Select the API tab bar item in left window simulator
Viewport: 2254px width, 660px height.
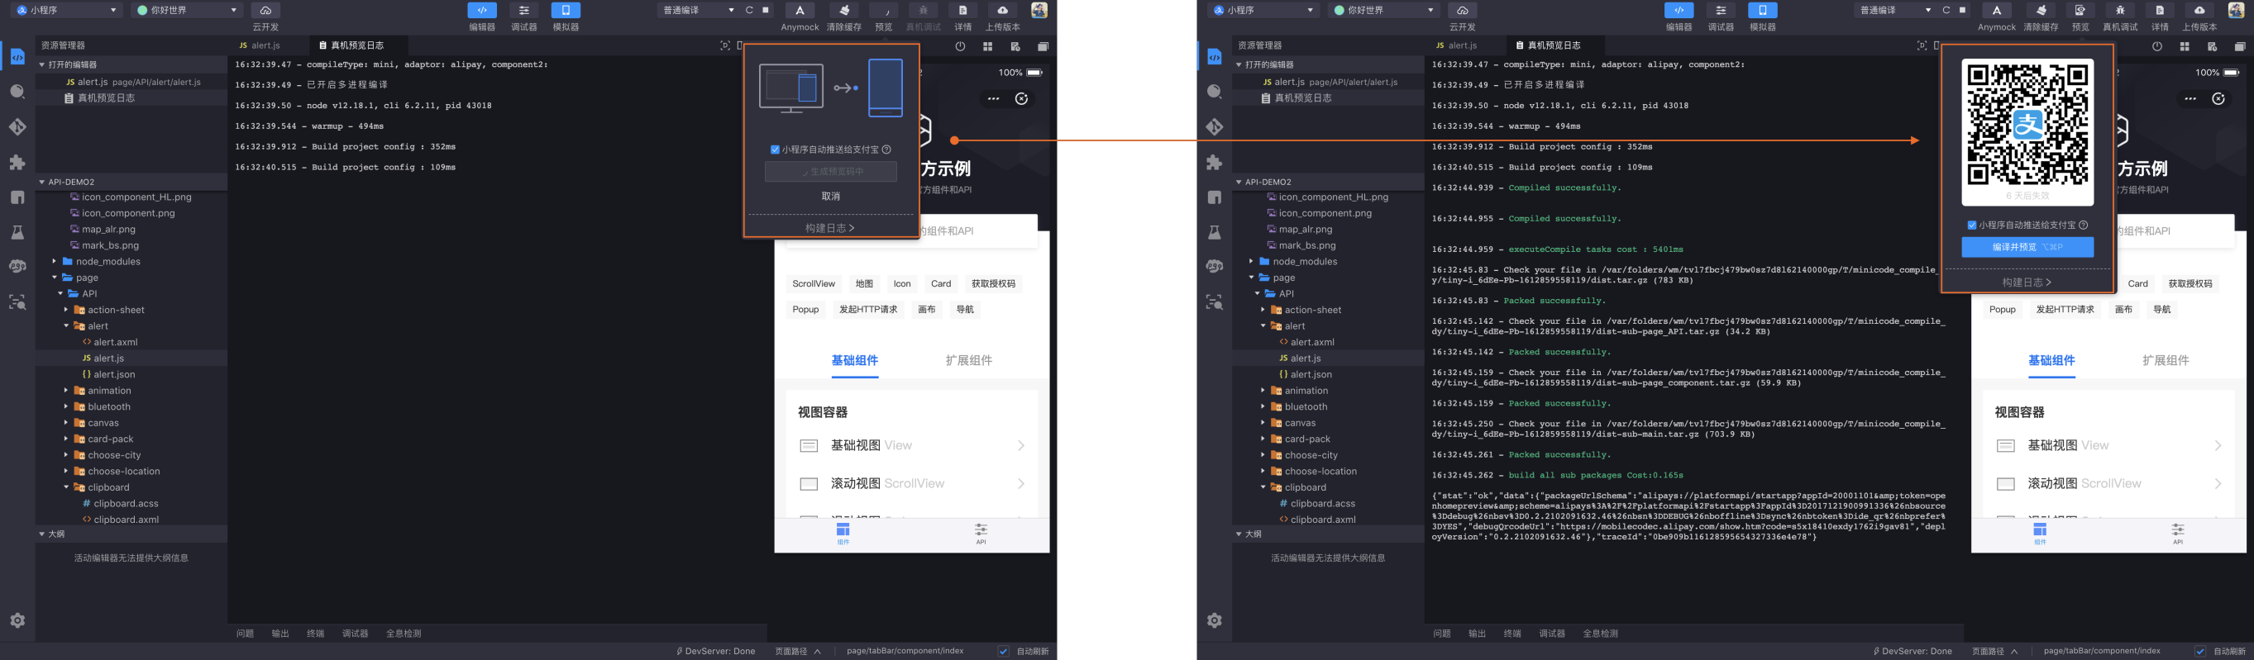[981, 534]
